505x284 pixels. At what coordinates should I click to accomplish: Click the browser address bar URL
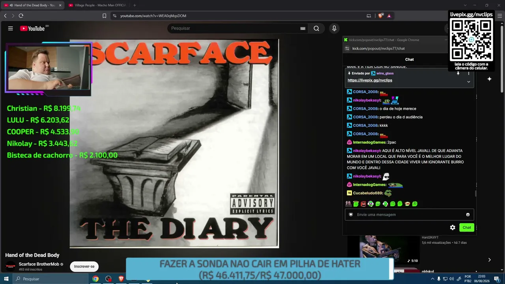[153, 16]
